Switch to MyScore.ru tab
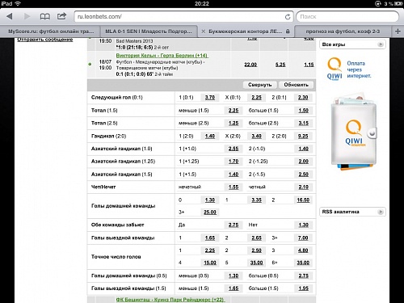Image resolution: width=404 pixels, height=303 pixels. pos(50,32)
